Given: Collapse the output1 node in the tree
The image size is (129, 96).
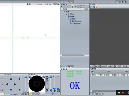Looking at the screenshot, I should [x=69, y=19].
